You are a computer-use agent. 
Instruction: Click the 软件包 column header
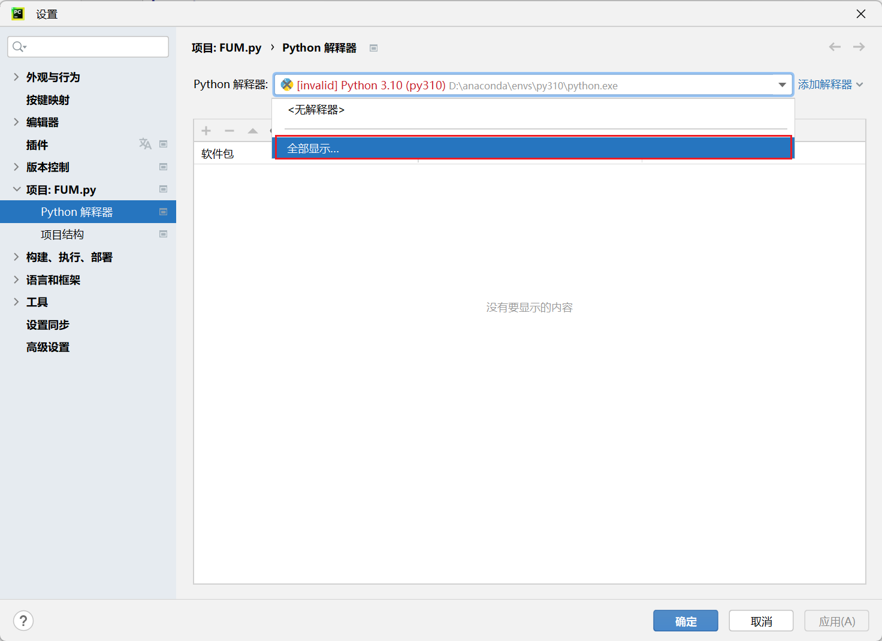[x=218, y=154]
